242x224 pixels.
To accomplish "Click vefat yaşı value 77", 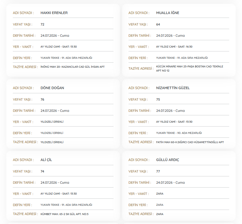I will pyautogui.click(x=158, y=171).
